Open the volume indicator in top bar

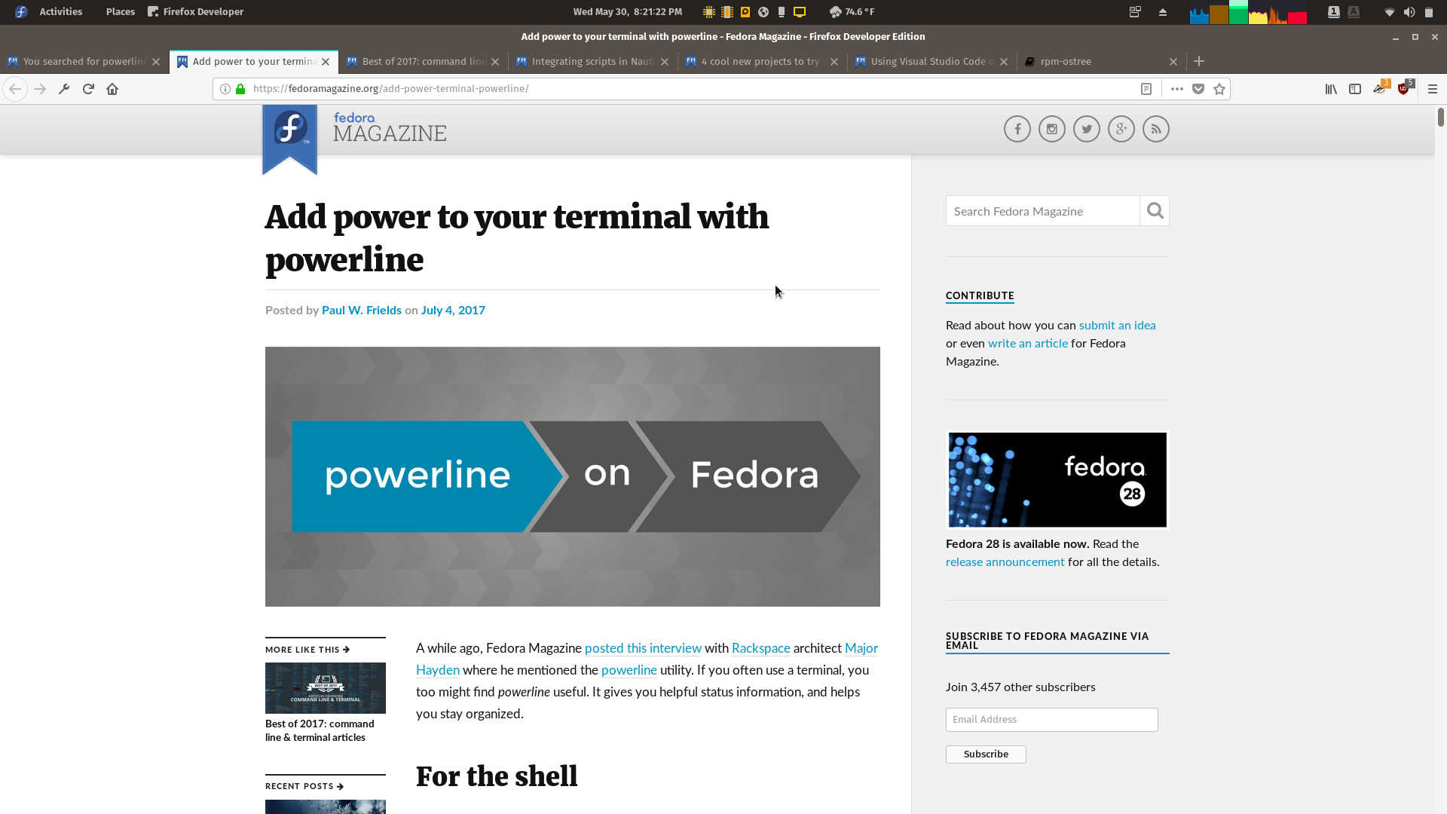(x=1409, y=12)
